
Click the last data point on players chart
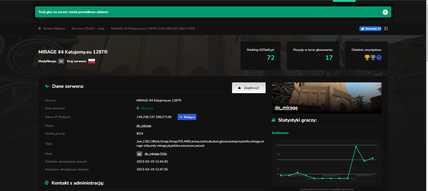coord(373,158)
